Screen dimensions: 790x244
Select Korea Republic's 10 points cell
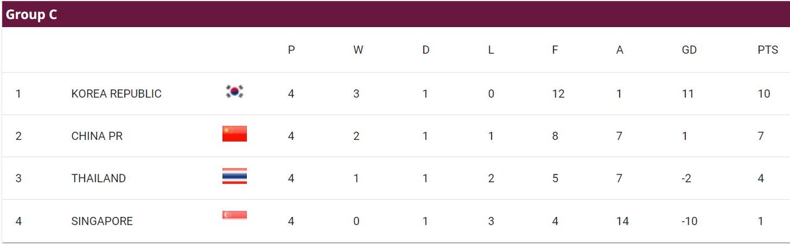[x=764, y=94]
